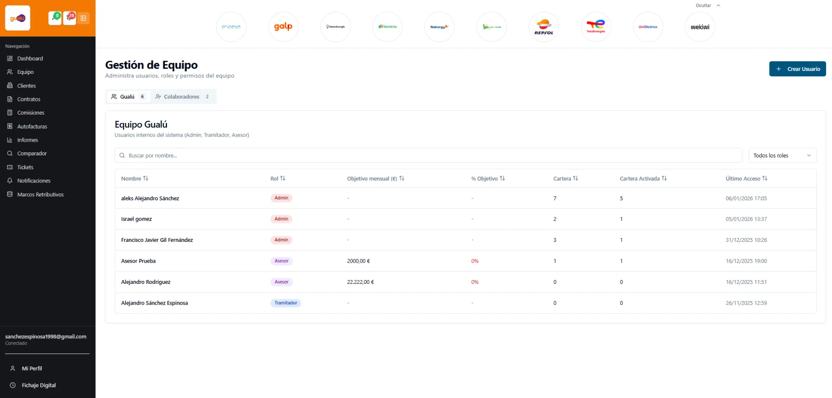Open the Todos los roles dropdown
Image resolution: width=832 pixels, height=398 pixels.
coord(782,155)
